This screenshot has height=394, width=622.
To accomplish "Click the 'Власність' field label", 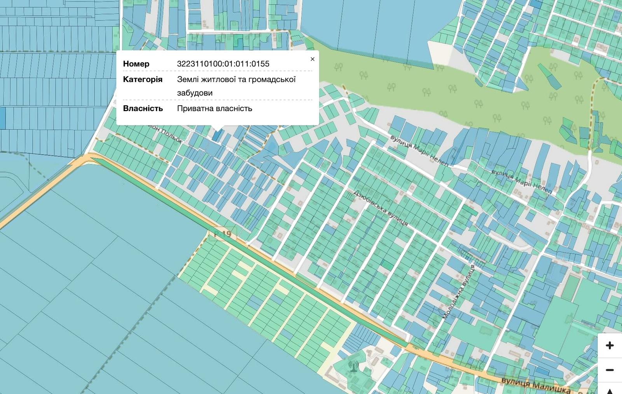I will pos(143,108).
